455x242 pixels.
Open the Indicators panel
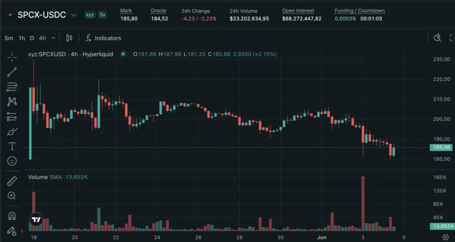point(103,38)
